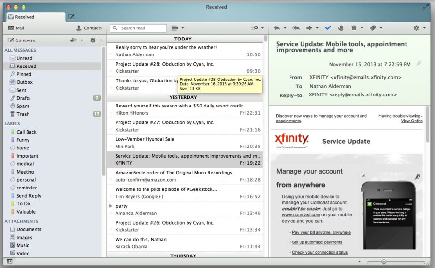
Task: Toggle unread dot on Tim Beyers message
Action: (111, 196)
